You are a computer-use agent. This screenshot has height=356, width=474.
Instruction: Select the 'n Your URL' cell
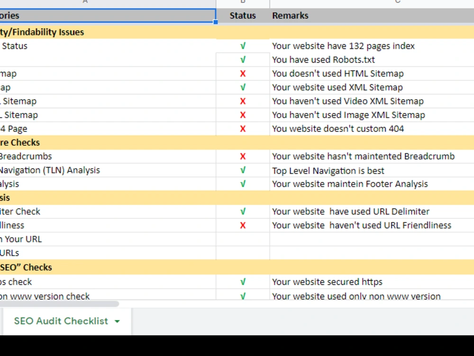click(108, 239)
